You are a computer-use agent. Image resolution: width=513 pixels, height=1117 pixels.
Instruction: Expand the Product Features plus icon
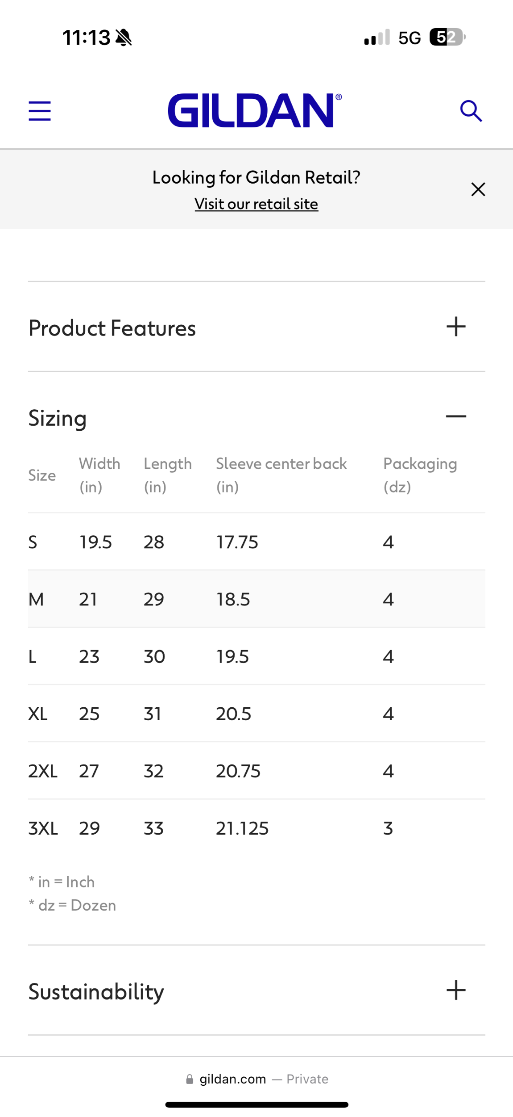tap(455, 327)
